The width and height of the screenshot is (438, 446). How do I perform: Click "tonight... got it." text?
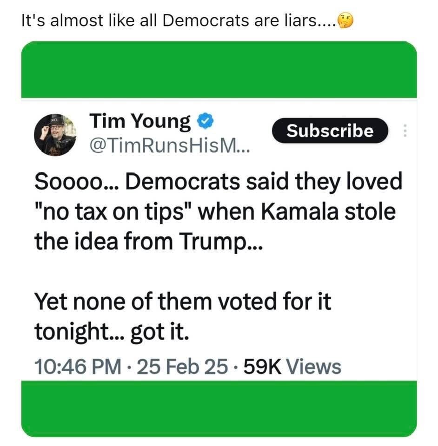[111, 332]
